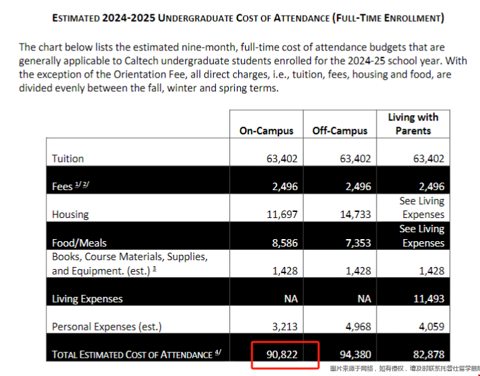480x376 pixels.
Task: Select the Living with Parents column header
Action: tap(413, 124)
